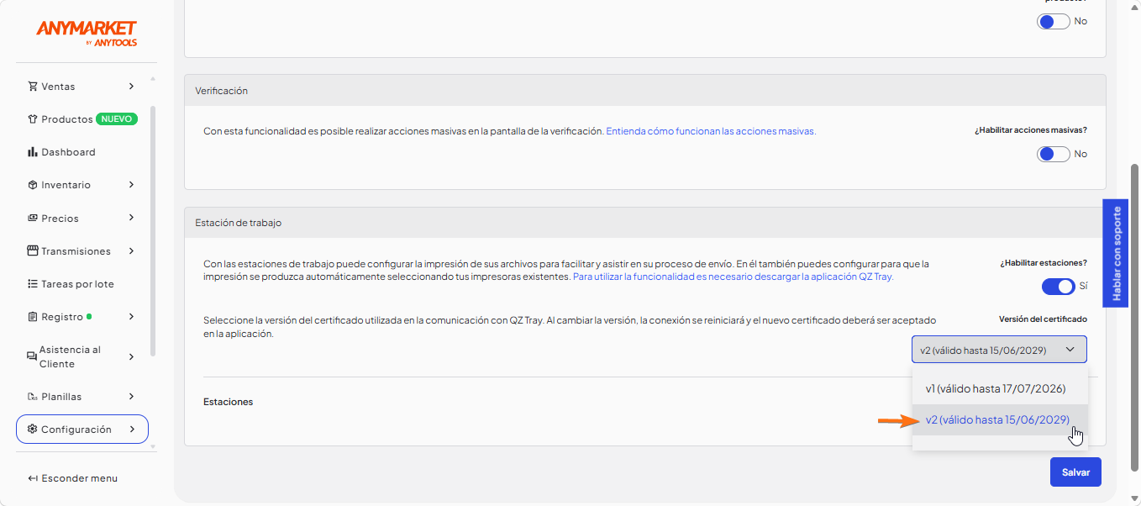Expand the Transmisiones submenu chevron
This screenshot has height=506, width=1141.
tap(131, 250)
